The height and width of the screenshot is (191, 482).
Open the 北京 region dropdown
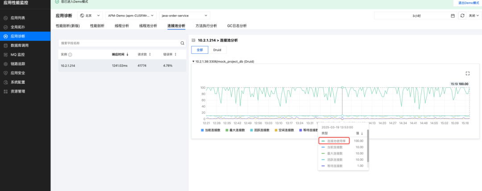[x=90, y=15]
